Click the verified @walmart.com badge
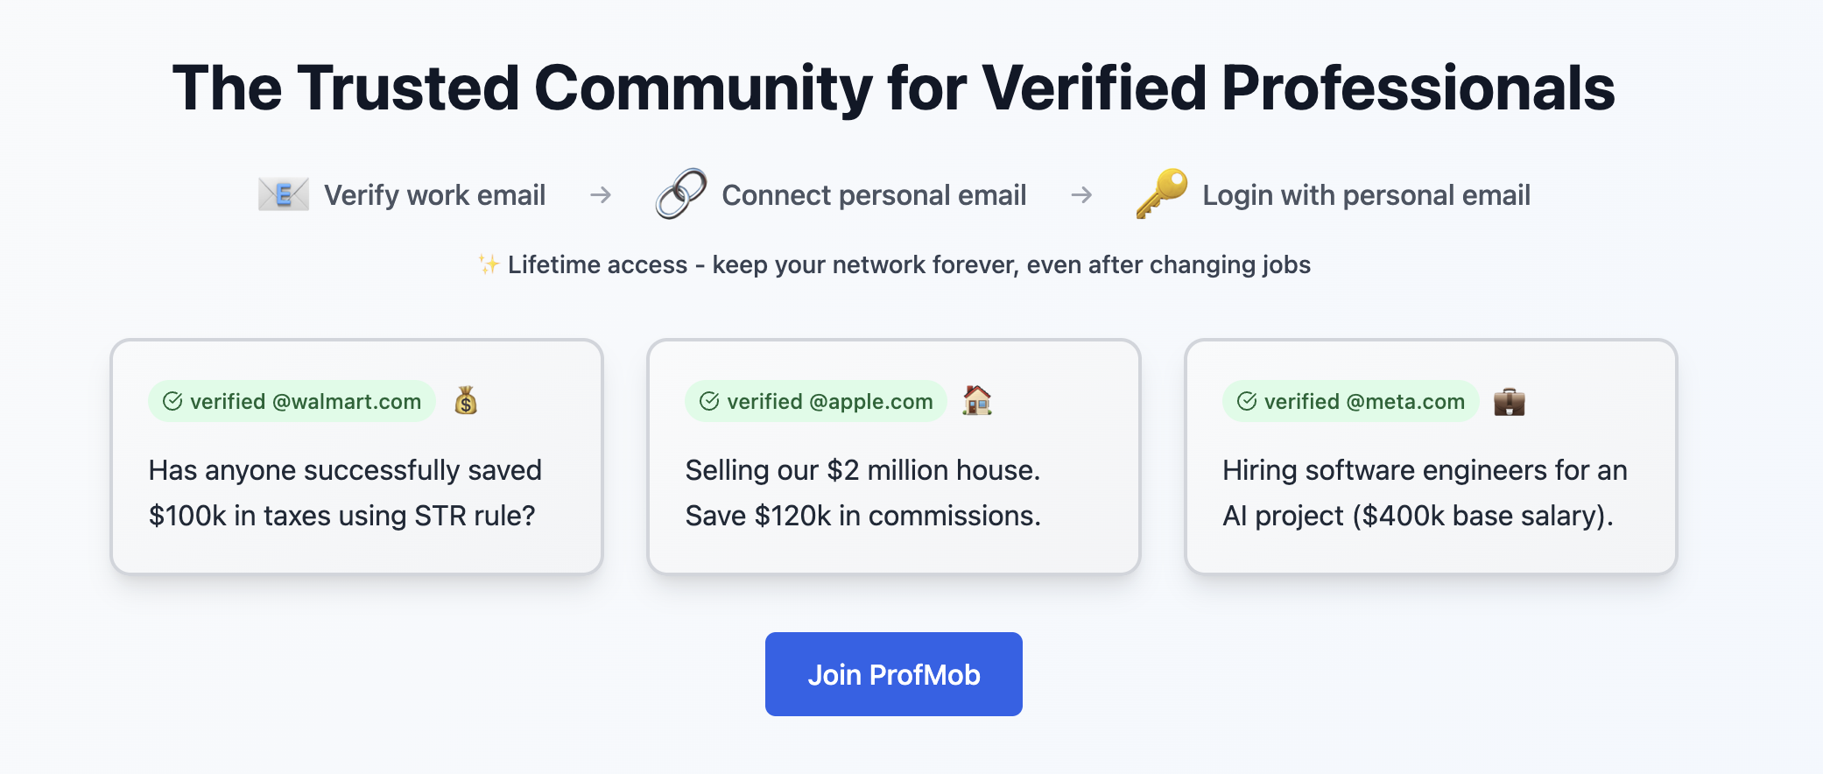This screenshot has height=774, width=1823. point(291,401)
